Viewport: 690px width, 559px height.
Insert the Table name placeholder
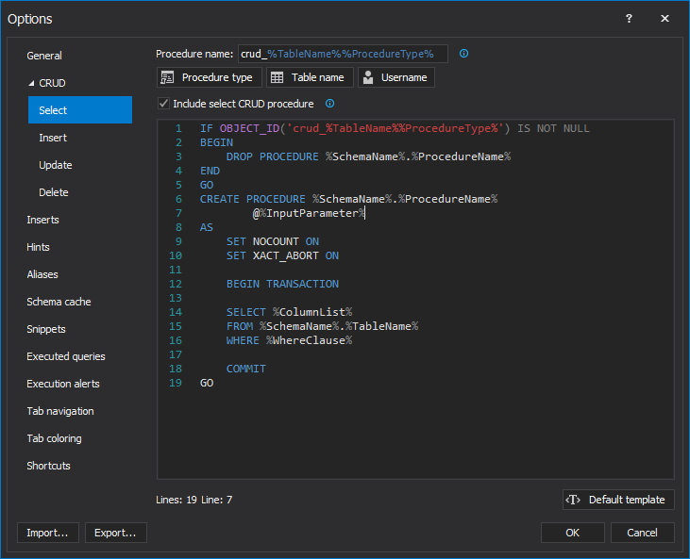pos(310,77)
